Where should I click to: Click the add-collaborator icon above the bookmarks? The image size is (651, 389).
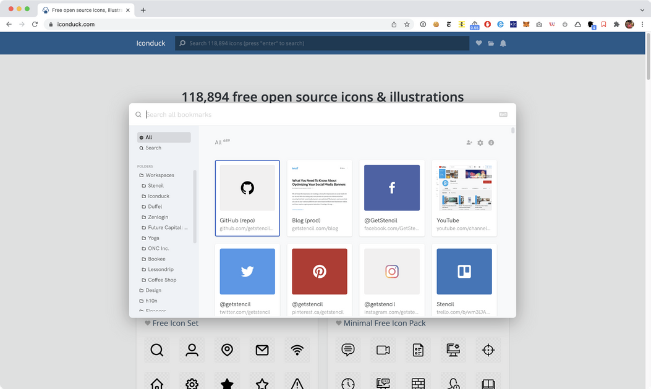pos(469,143)
